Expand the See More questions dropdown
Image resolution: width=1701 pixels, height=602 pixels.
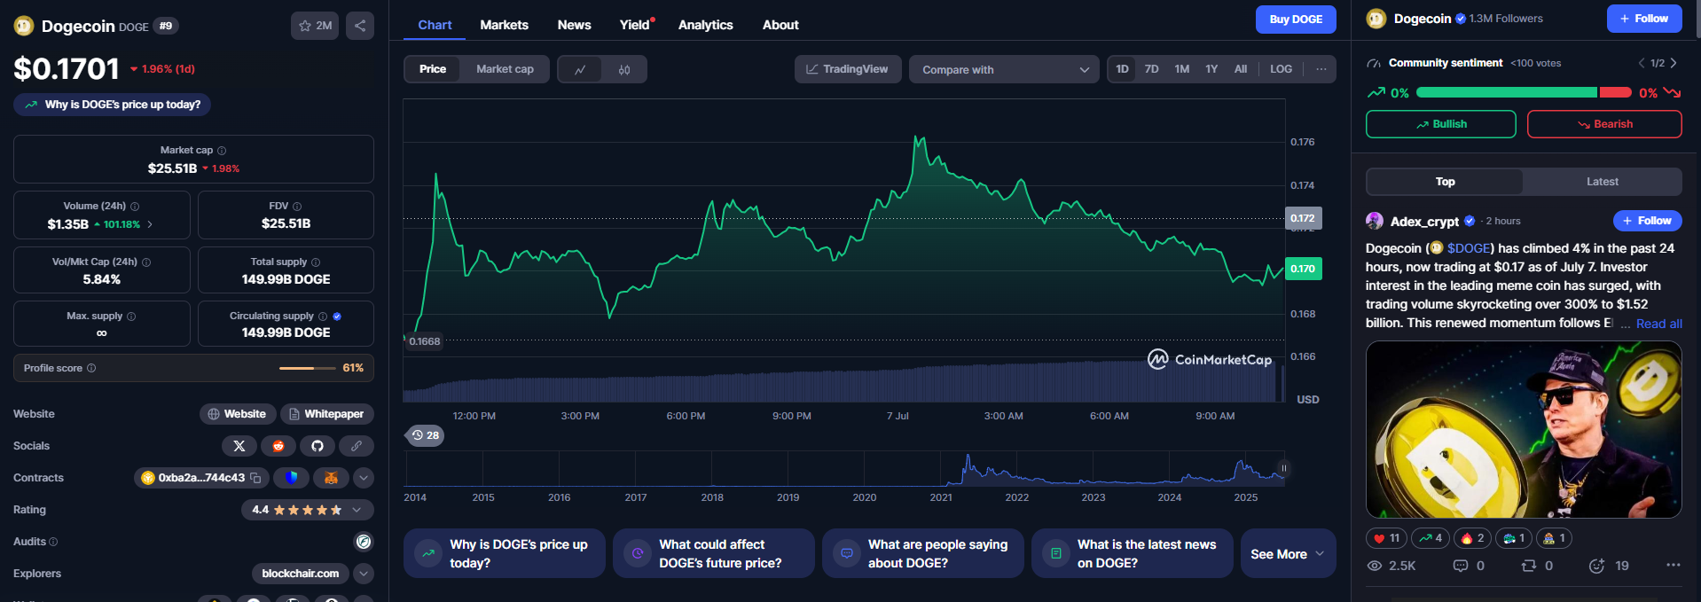coord(1288,554)
